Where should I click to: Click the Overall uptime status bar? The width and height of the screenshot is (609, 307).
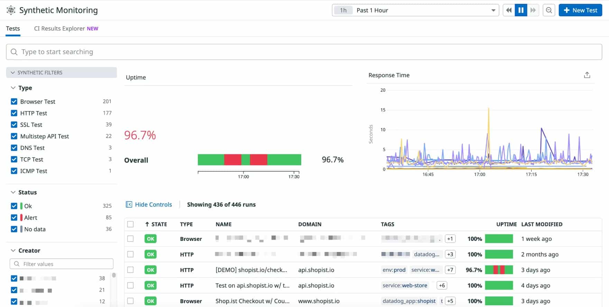tap(249, 160)
